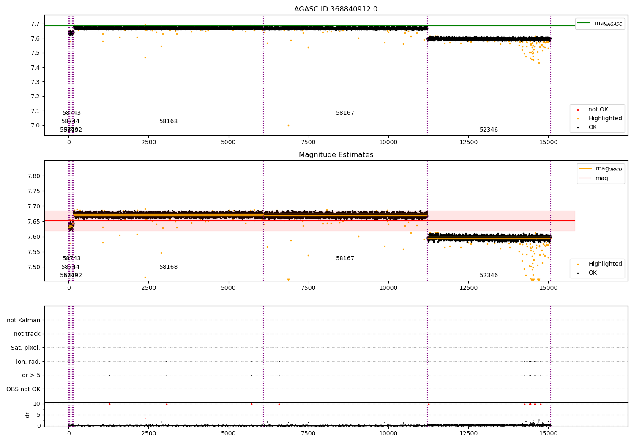Select the mag AGASC legend entry

[x=600, y=23]
